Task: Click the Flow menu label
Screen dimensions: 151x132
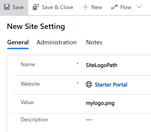Action: 126,7
